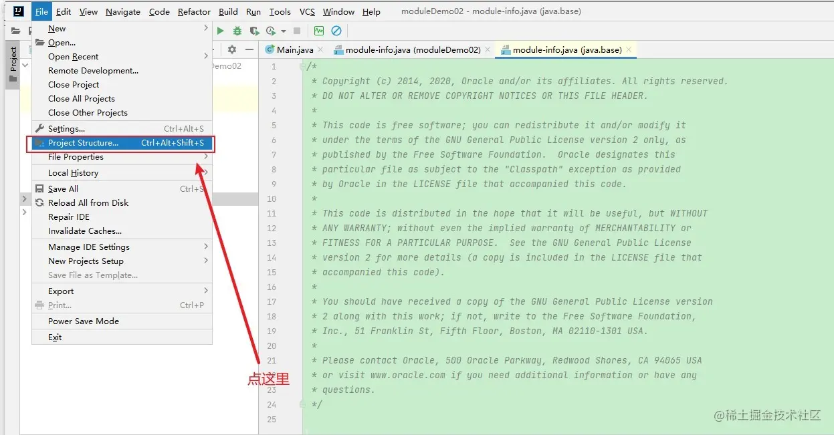The height and width of the screenshot is (435, 834).
Task: Open the Window menu
Action: (x=338, y=11)
